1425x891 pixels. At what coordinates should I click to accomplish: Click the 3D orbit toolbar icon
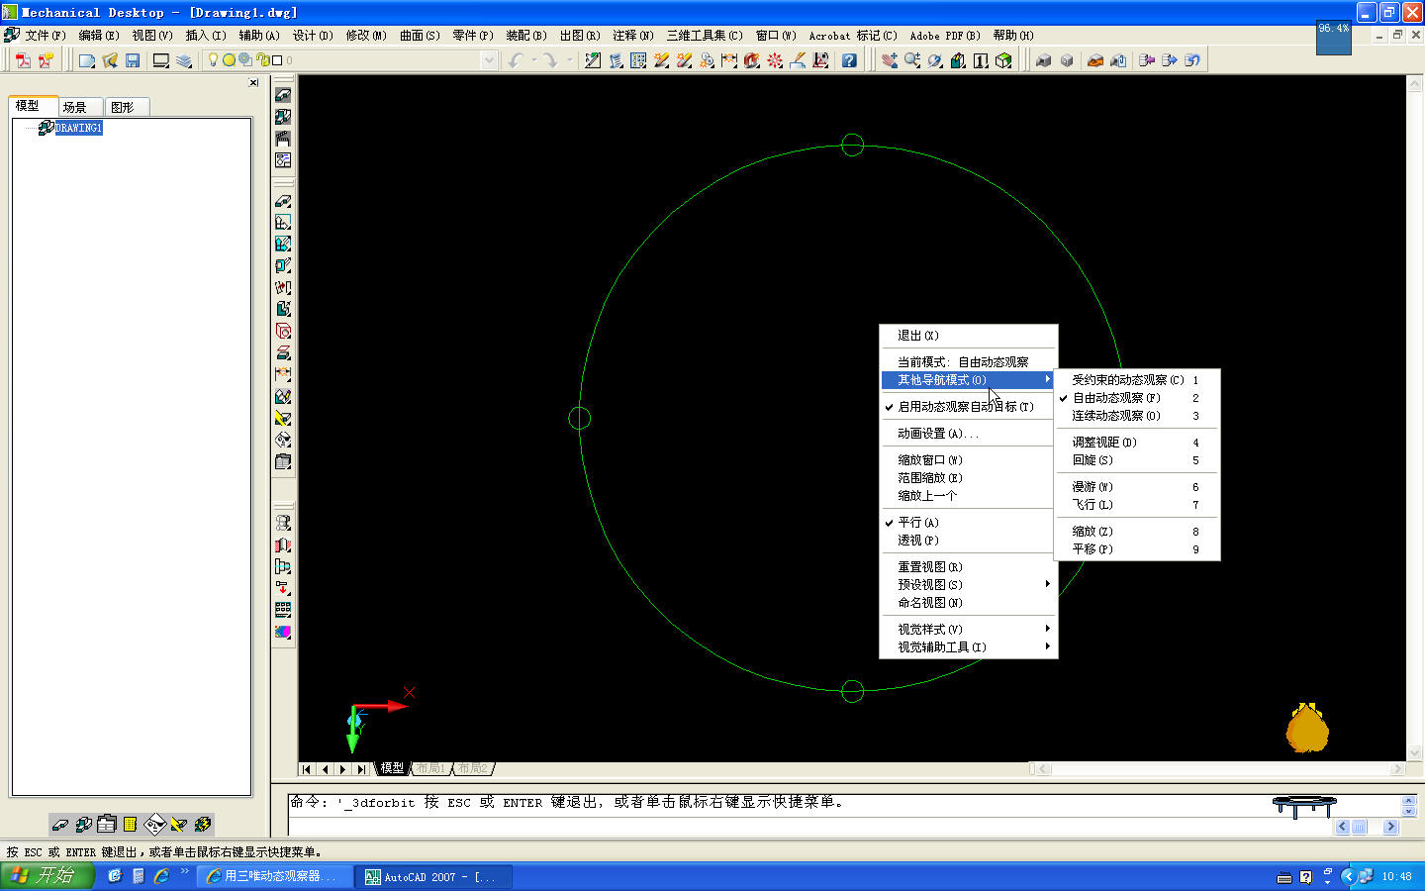pyautogui.click(x=935, y=60)
